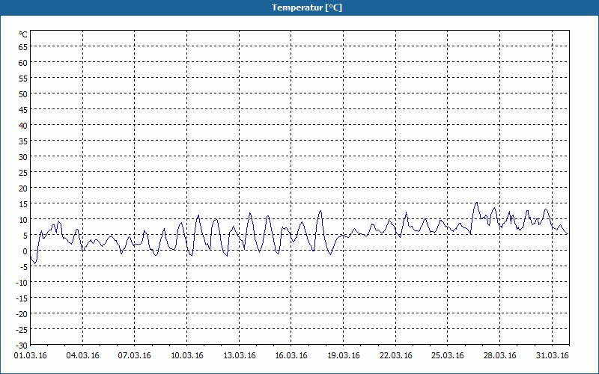This screenshot has width=599, height=374.
Task: Click the 28.03.16 date label
Action: pyautogui.click(x=499, y=355)
